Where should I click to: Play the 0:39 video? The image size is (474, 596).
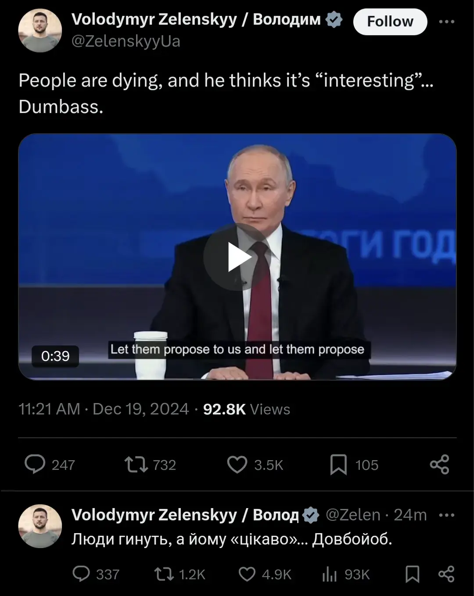point(237,257)
